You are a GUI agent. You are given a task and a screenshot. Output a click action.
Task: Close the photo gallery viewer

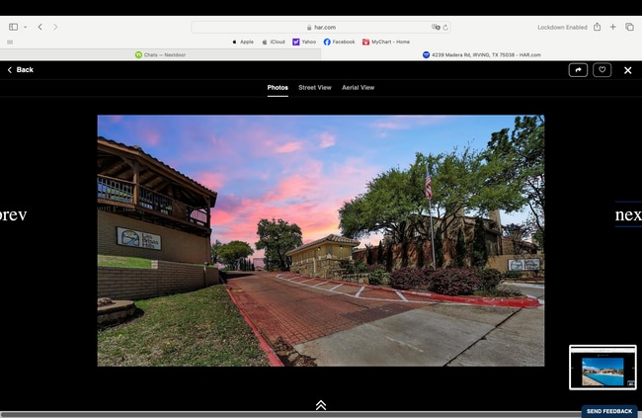[627, 70]
